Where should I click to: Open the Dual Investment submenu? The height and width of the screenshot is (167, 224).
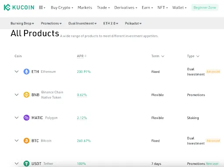coord(83,24)
